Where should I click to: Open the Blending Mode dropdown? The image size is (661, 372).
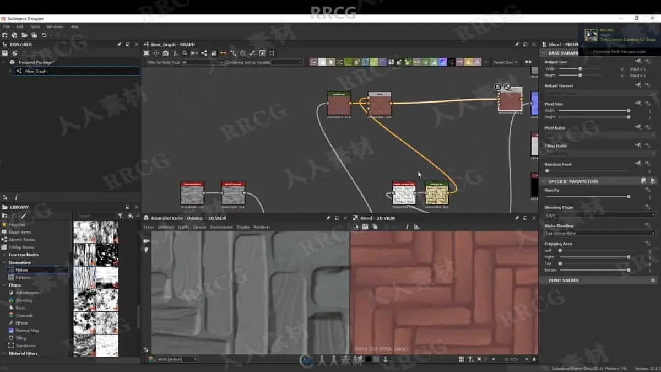pos(600,215)
